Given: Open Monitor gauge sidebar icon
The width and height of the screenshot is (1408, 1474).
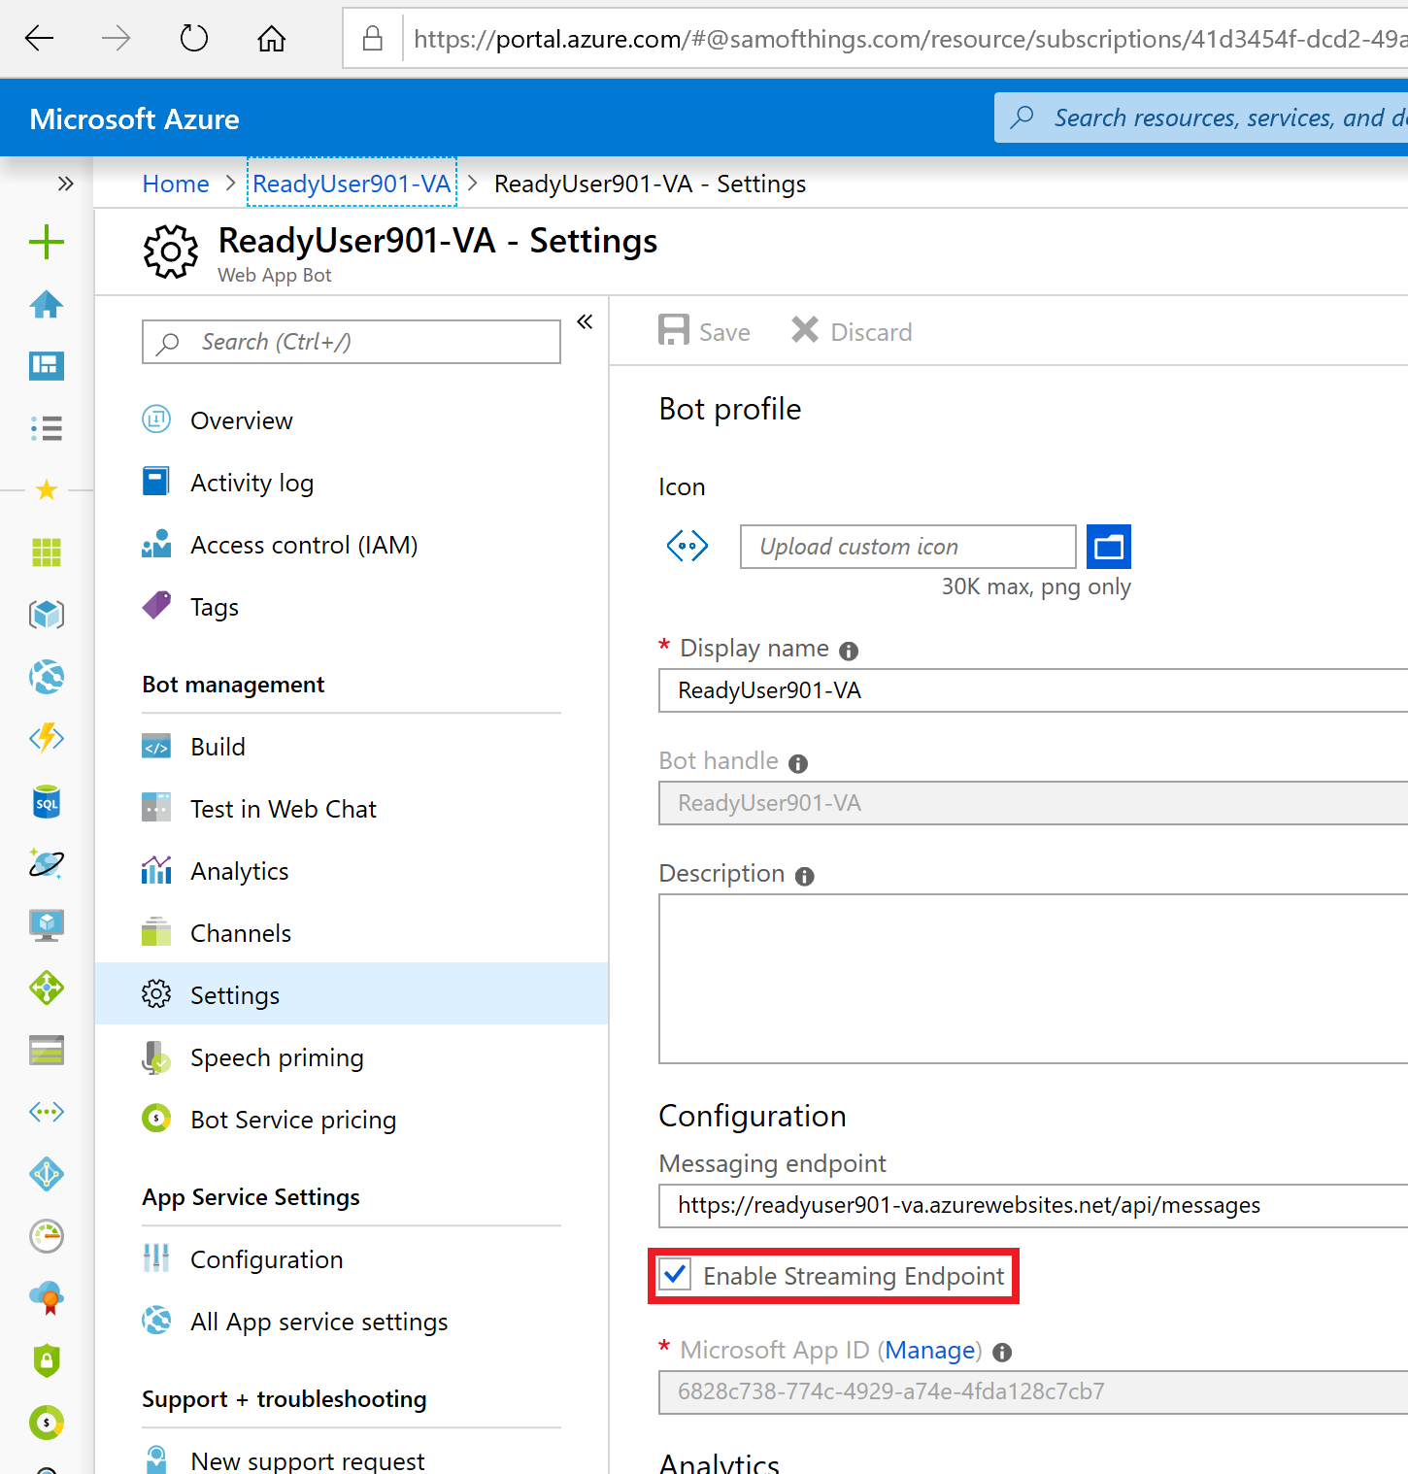Looking at the screenshot, I should point(47,1236).
